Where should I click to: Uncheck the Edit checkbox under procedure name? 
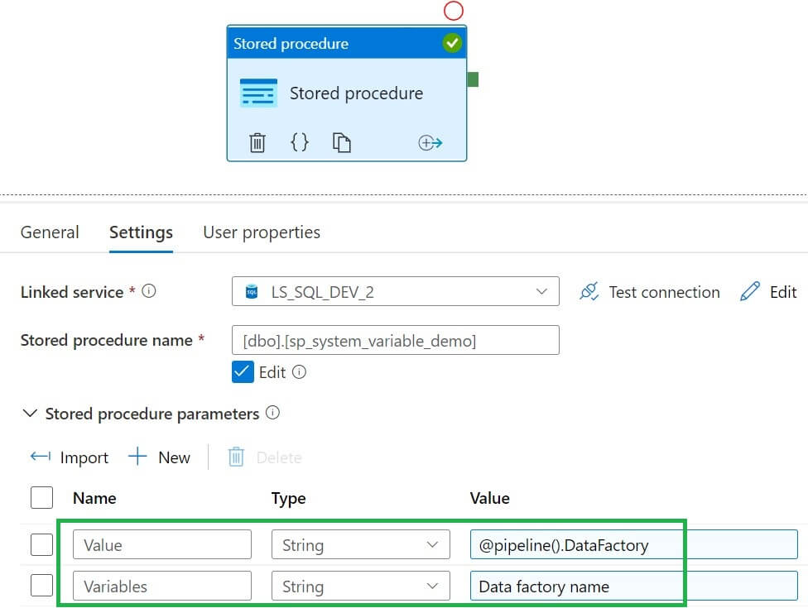pos(243,372)
